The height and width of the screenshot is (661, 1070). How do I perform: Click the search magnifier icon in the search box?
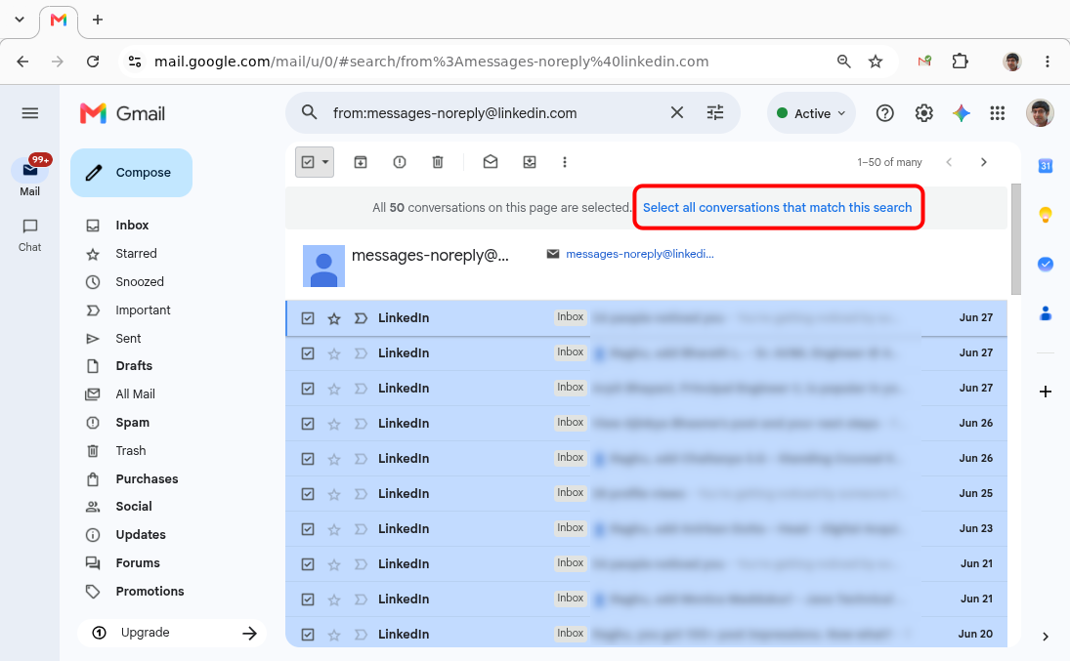[309, 112]
